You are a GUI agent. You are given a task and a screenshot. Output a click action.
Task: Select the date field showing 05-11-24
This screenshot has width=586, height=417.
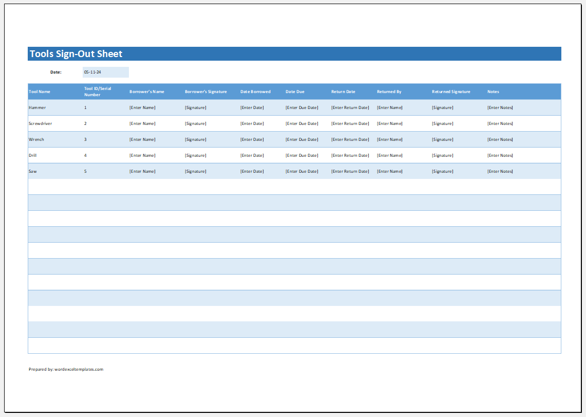106,72
